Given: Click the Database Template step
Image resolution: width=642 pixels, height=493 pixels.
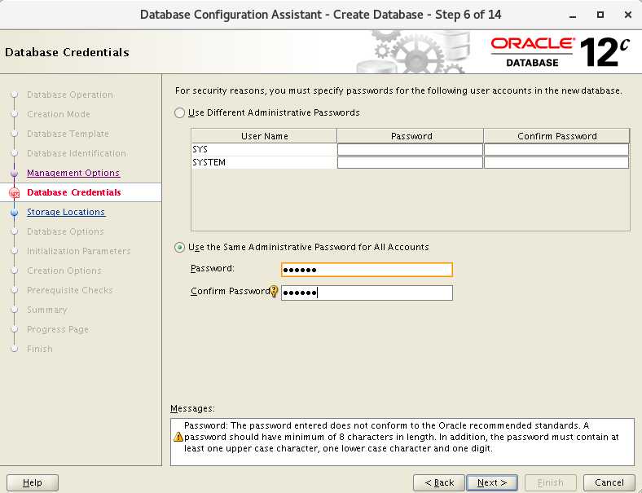Looking at the screenshot, I should (68, 134).
